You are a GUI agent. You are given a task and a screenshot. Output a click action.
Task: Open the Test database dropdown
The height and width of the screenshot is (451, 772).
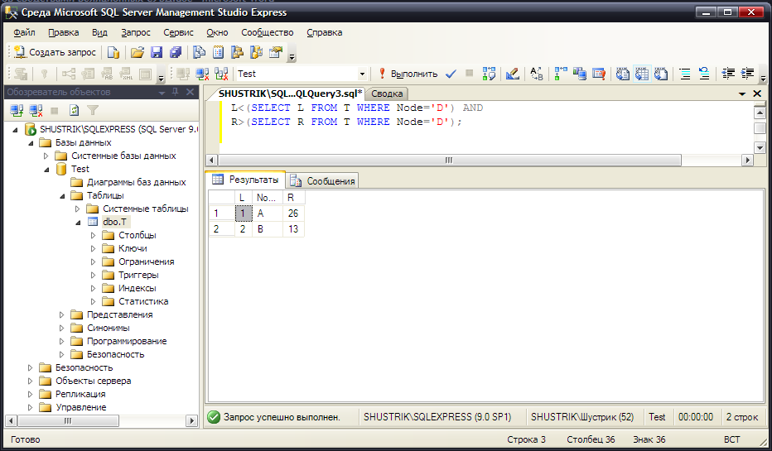[x=362, y=74]
